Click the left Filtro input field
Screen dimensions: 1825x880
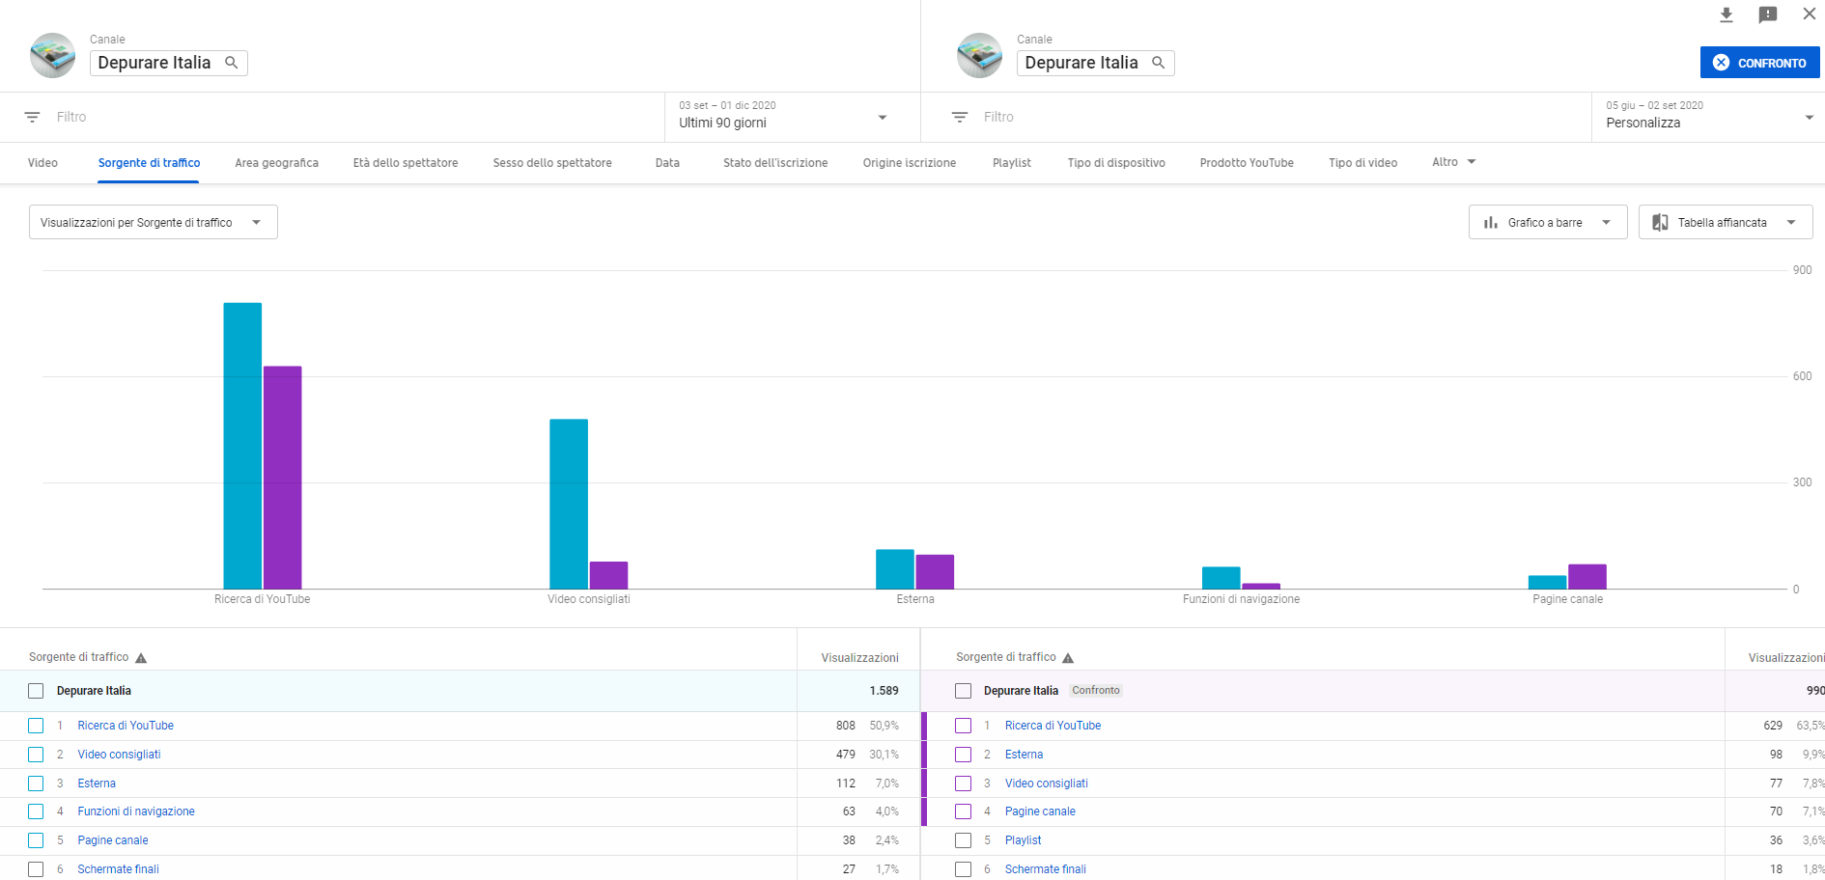click(352, 117)
